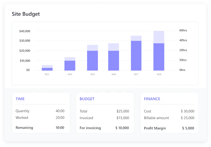Viewport: 211px width, 147px height.
Task: Select the W26 bar in chart
Action: pos(113,57)
